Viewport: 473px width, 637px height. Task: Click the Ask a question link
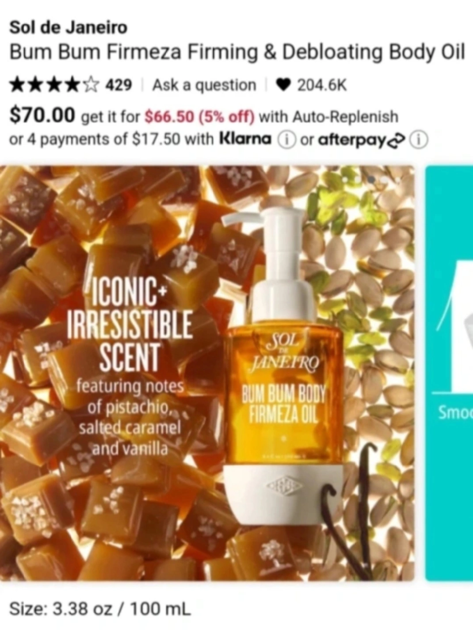point(204,85)
